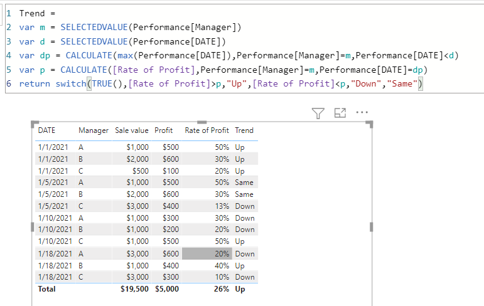
Task: Place cursor on 'Trend =' formula line
Action: tap(37, 14)
